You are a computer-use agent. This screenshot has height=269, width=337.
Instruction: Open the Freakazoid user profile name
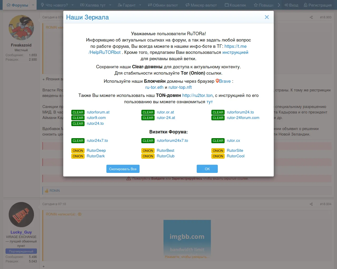pos(21,45)
